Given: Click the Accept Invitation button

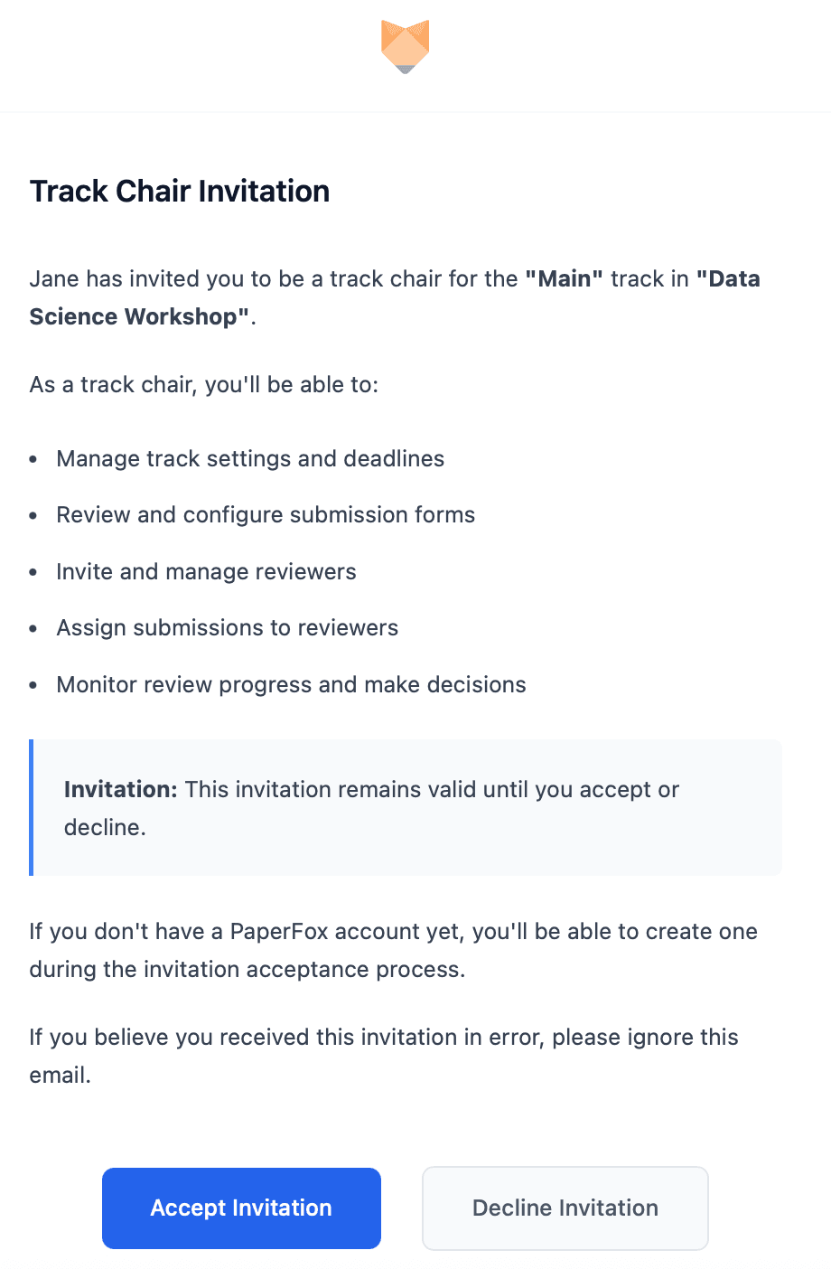Looking at the screenshot, I should click(x=240, y=1208).
